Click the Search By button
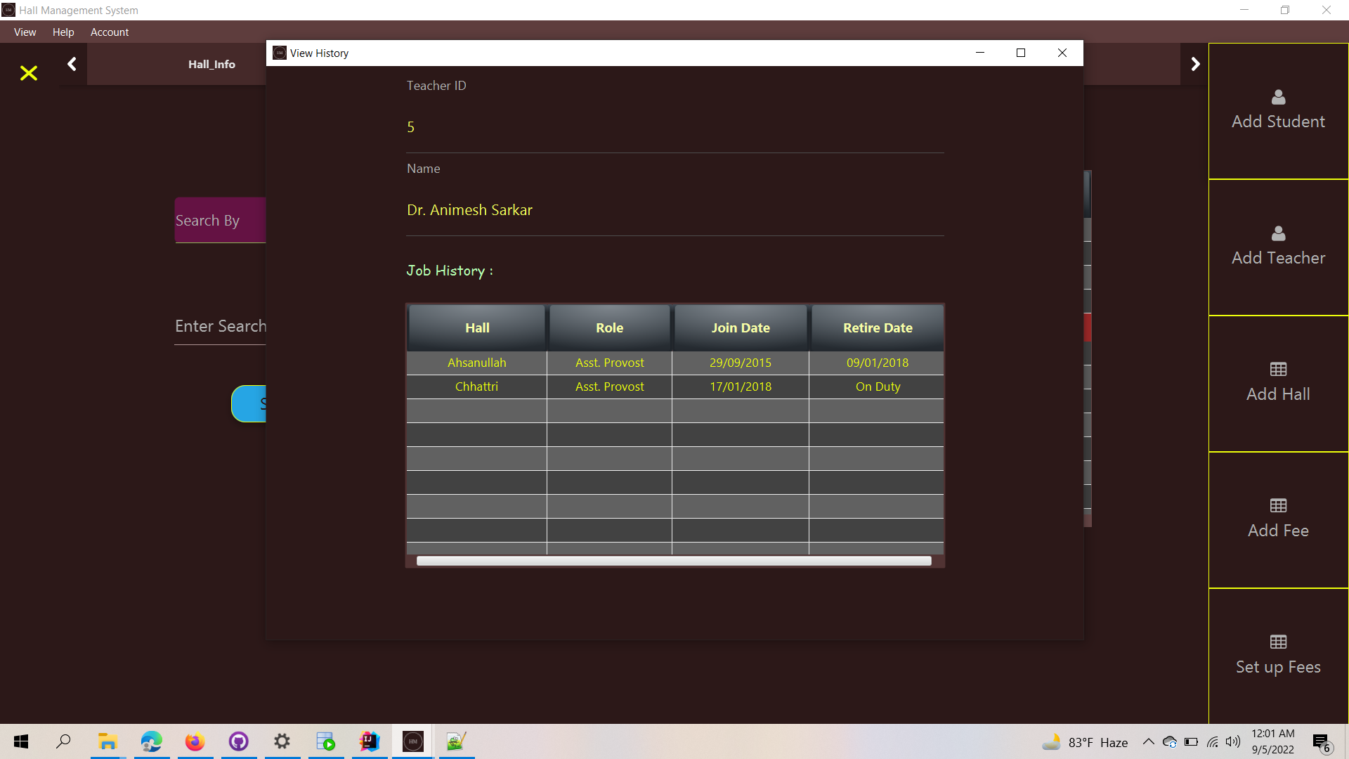1349x759 pixels. (207, 220)
